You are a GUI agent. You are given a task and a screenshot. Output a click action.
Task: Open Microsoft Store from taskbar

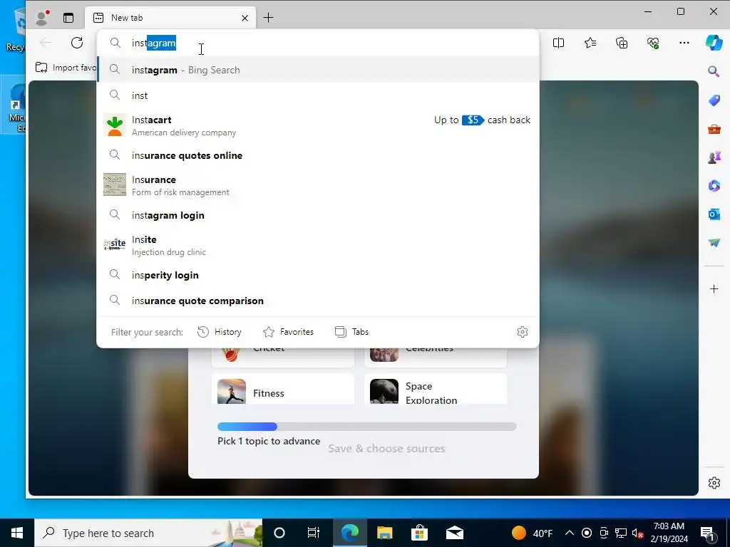click(419, 533)
